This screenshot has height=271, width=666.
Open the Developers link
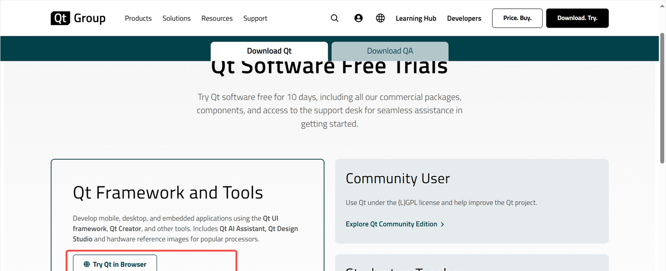(x=464, y=18)
